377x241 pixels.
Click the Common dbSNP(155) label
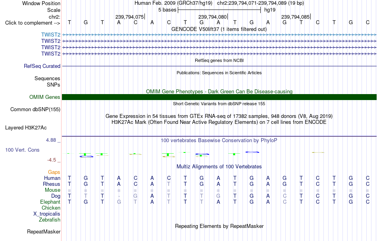35,110
